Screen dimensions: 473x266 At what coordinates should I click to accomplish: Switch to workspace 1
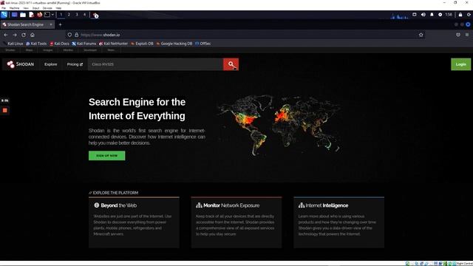tap(61, 15)
